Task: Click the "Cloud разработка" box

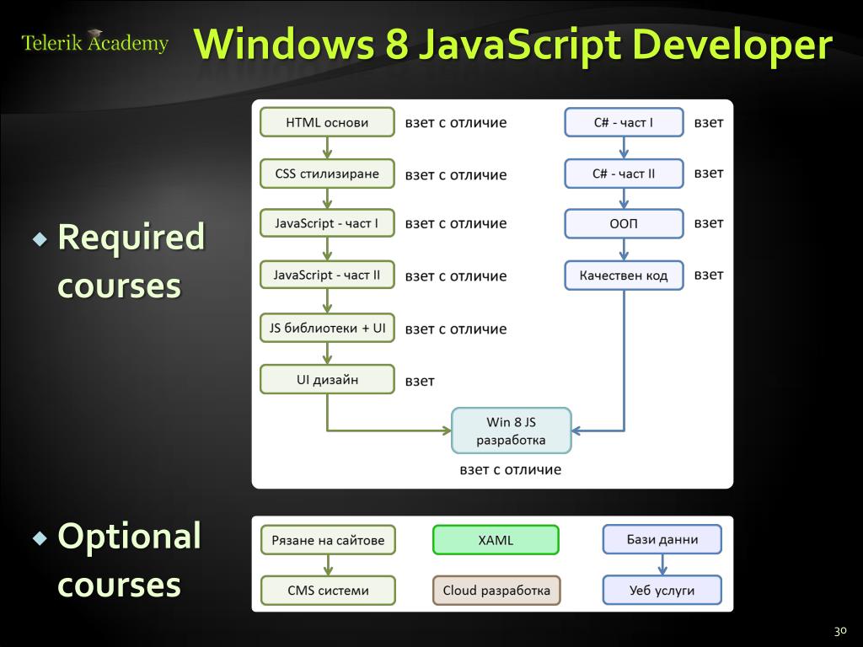Action: pyautogui.click(x=496, y=591)
